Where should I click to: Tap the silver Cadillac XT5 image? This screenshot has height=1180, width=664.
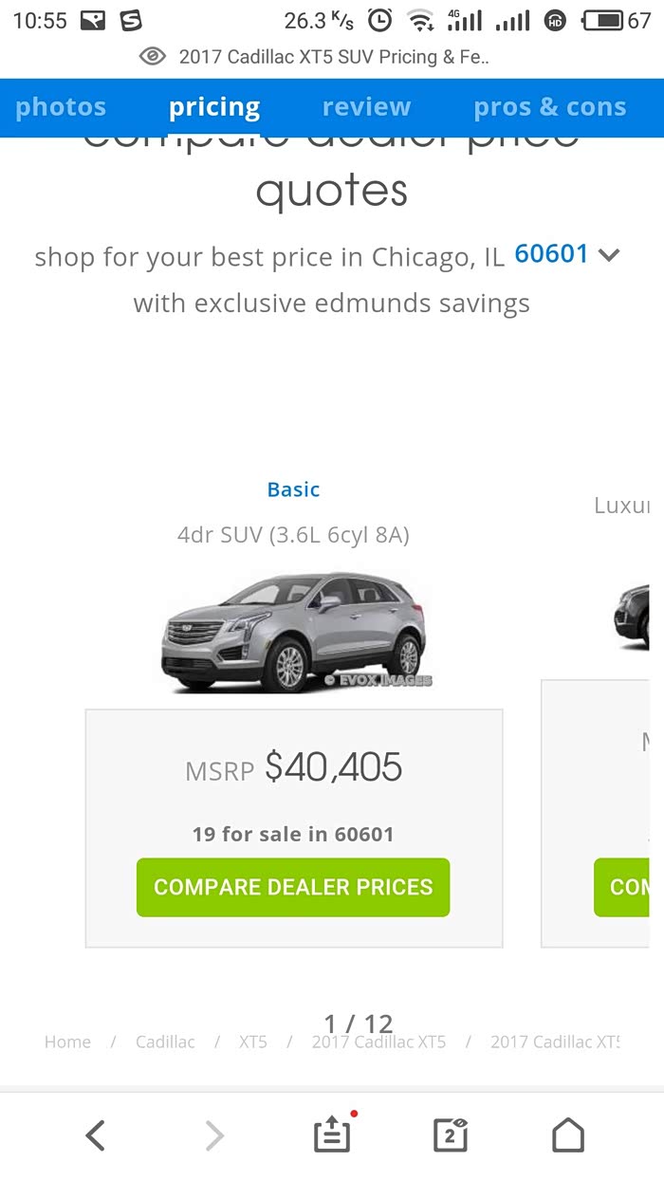pyautogui.click(x=294, y=630)
